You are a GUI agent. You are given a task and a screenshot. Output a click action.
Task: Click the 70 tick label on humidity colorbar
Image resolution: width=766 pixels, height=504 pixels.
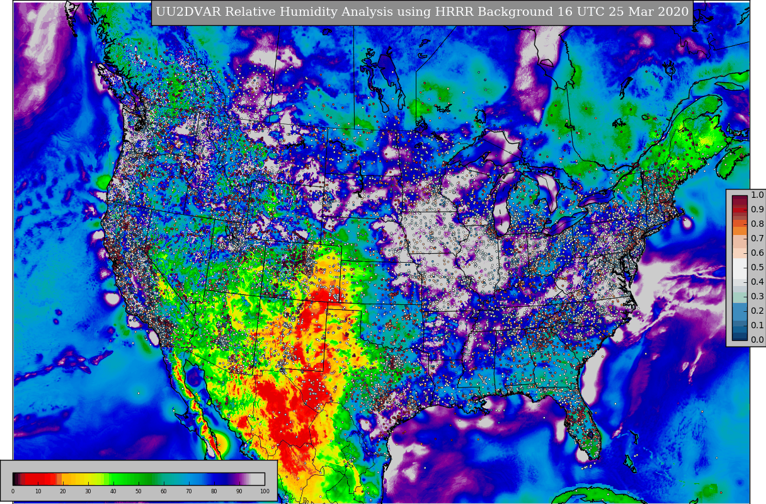point(189,491)
